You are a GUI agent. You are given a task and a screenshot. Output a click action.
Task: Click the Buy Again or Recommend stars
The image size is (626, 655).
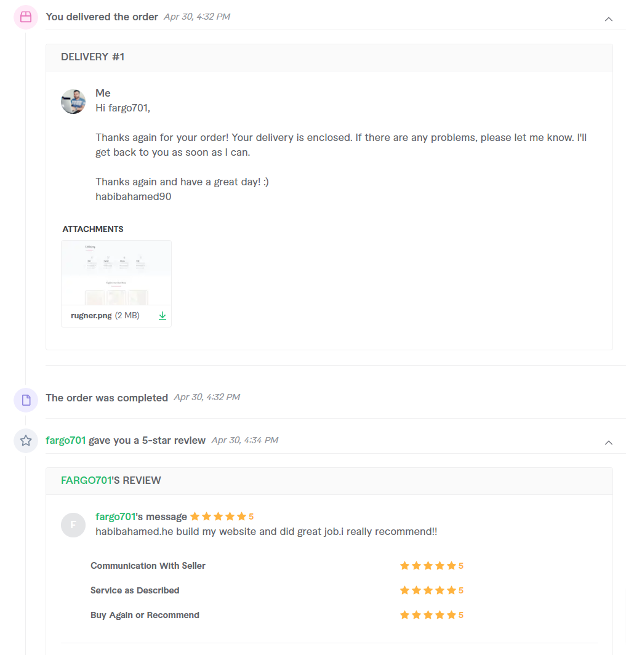pos(428,615)
